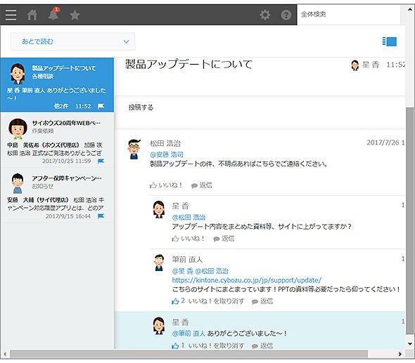Image resolution: width=415 pixels, height=363 pixels.
Task: Click the reply icon under 松田 浩治's post
Action: 202,185
